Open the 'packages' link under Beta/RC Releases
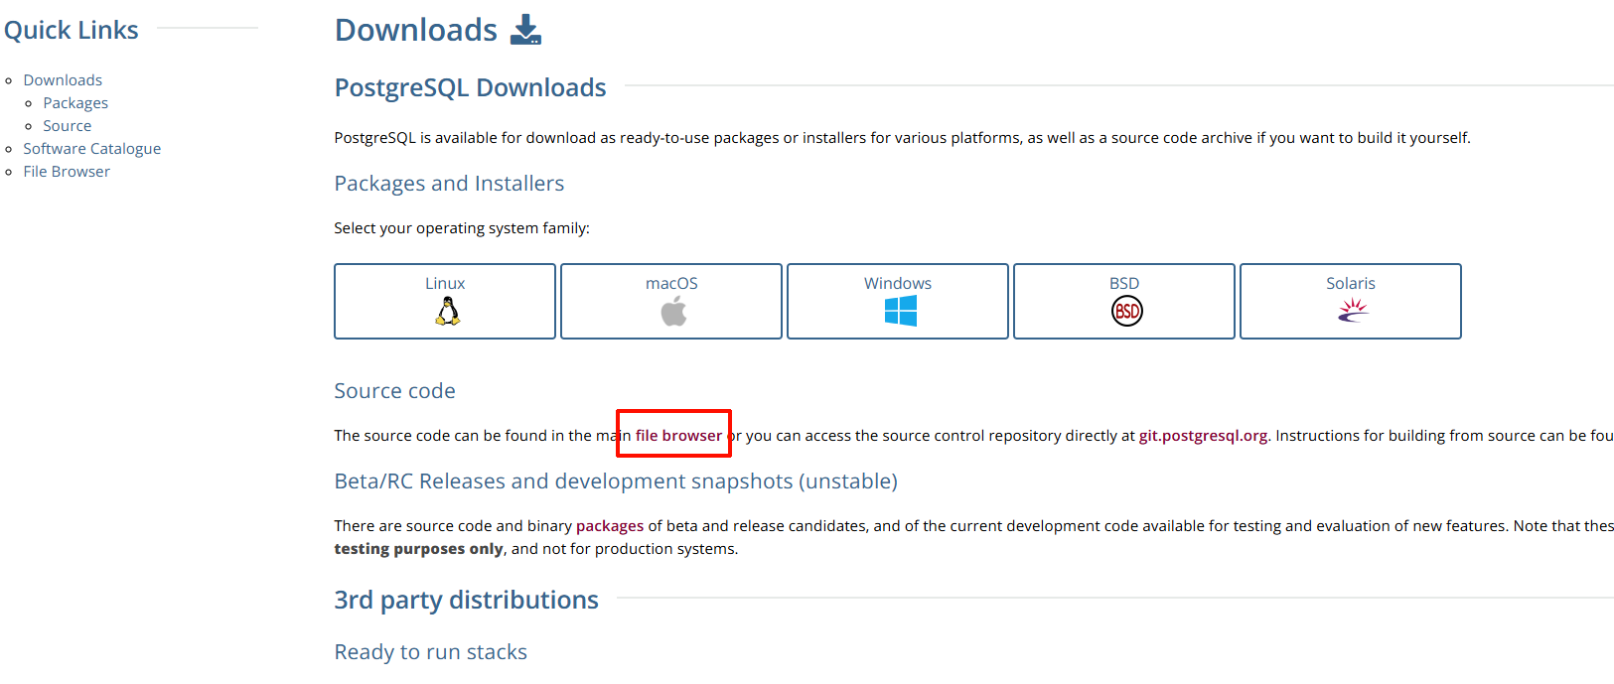1614x684 pixels. (x=610, y=525)
